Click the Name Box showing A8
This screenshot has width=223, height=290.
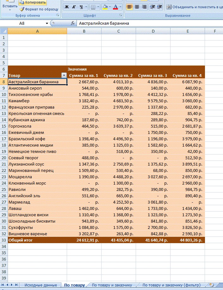point(22,23)
